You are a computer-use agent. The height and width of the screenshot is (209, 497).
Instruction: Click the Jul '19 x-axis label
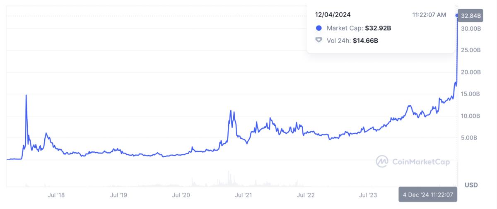click(x=119, y=195)
